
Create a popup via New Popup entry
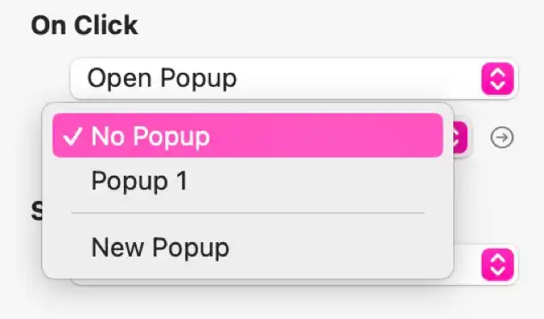click(x=248, y=247)
